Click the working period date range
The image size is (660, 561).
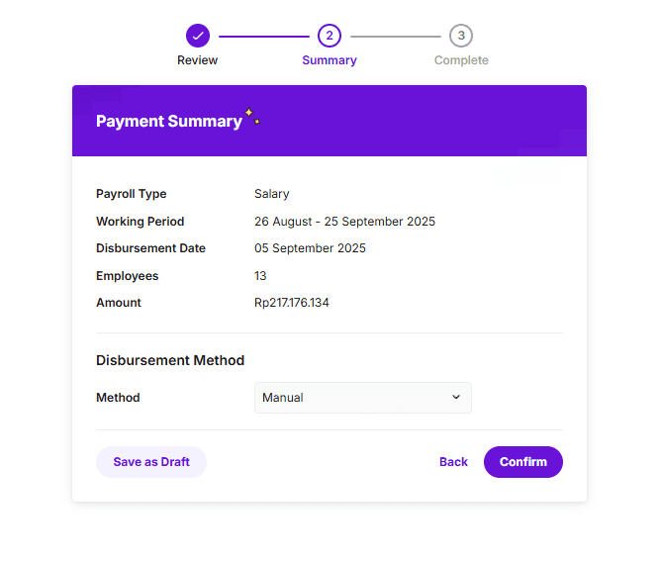coord(344,222)
